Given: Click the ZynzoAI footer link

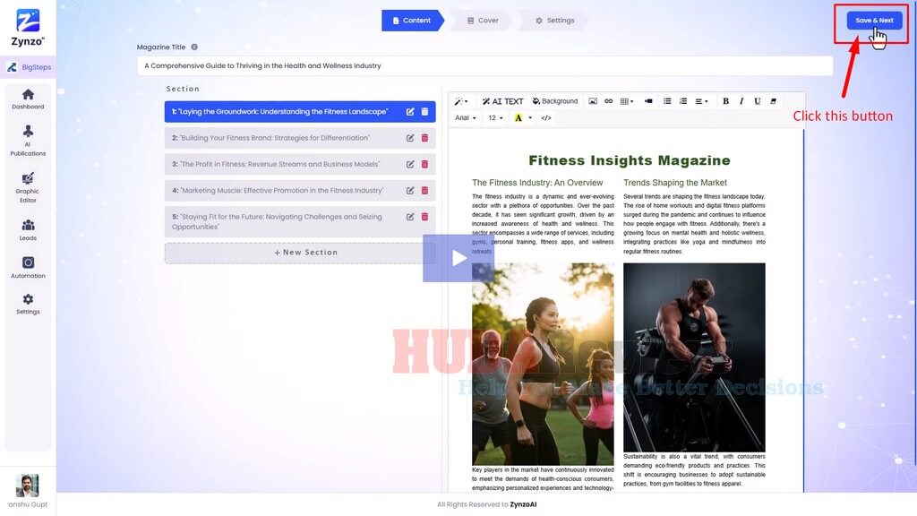Looking at the screenshot, I should click(523, 504).
